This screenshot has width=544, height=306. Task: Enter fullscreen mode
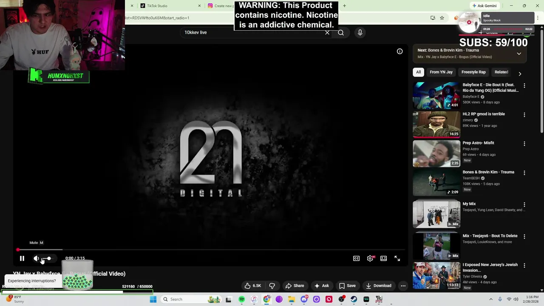point(397,258)
